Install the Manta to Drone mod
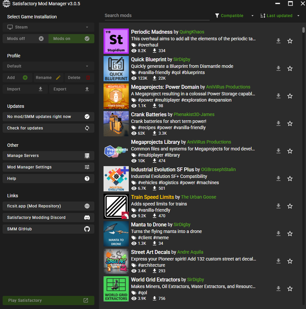 click(x=278, y=234)
